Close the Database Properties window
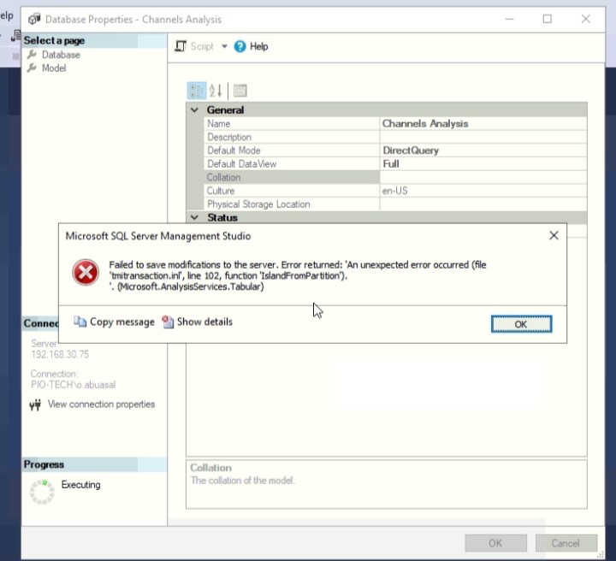The width and height of the screenshot is (616, 561). click(x=586, y=19)
